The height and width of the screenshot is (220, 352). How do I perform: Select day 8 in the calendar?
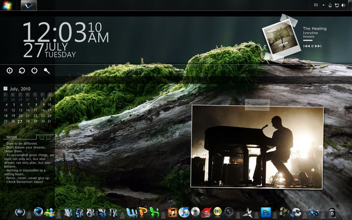pos(36,105)
